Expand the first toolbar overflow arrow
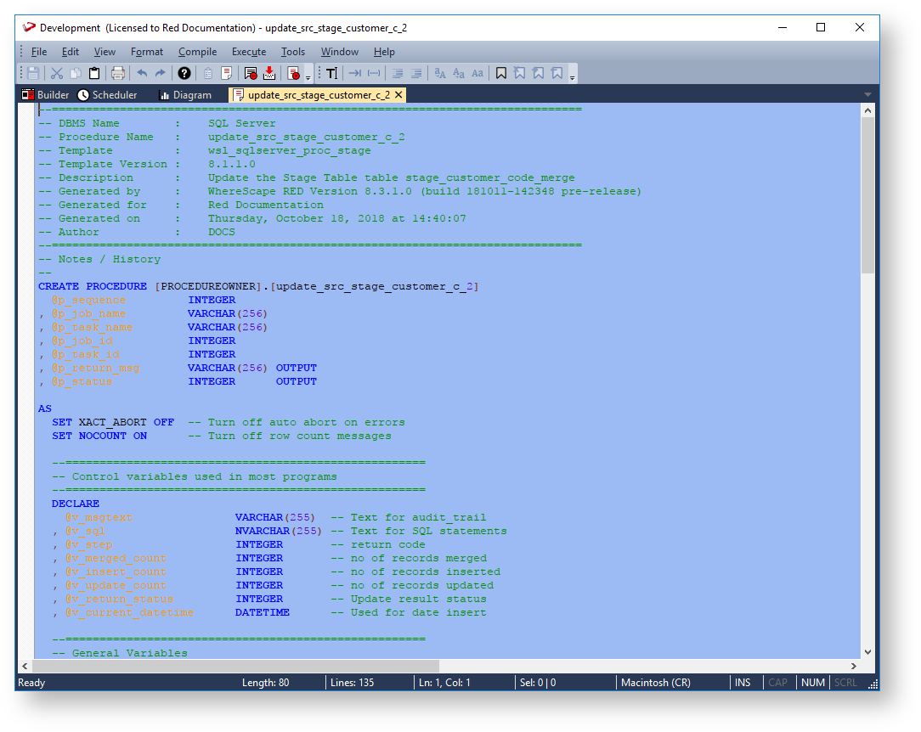Viewport: 921px width, 732px height. click(308, 77)
